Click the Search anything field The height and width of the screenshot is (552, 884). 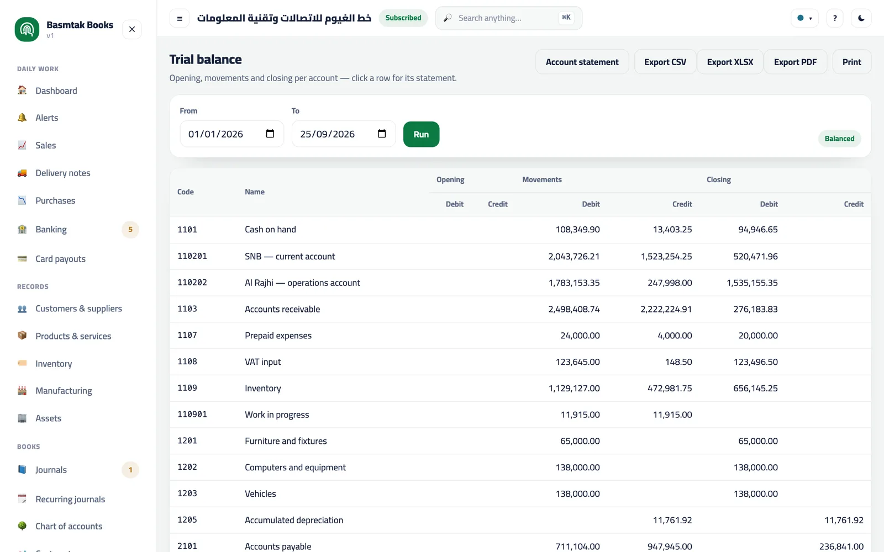click(x=508, y=18)
